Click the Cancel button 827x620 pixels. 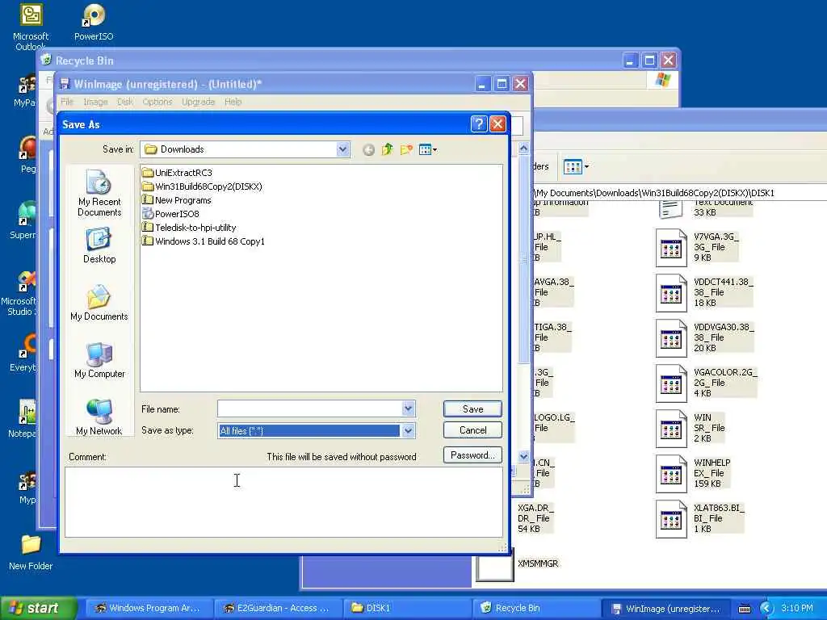[x=472, y=430]
